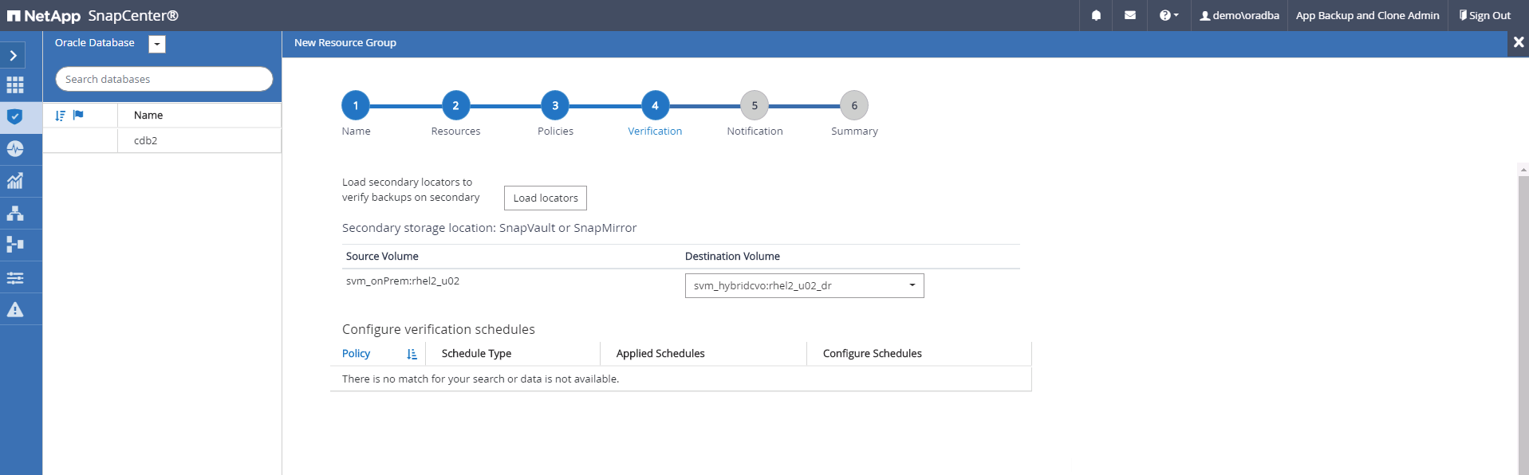Click the Policy column header
This screenshot has height=475, width=1529.
[356, 353]
